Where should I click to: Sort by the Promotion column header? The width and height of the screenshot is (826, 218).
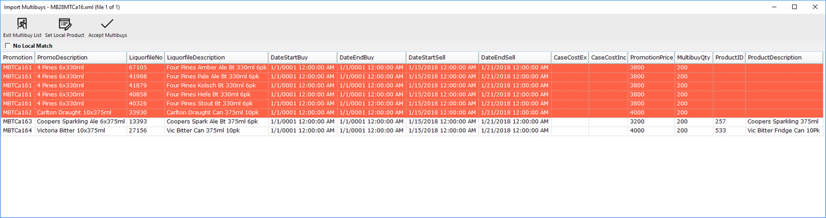pos(18,57)
